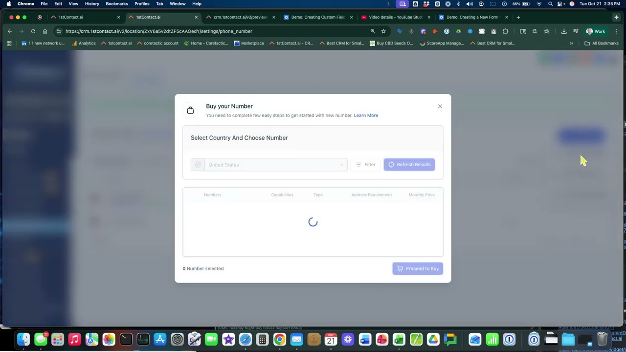Screen dimensions: 626x352
Task: Click the Capabilities column header
Action: 282,195
